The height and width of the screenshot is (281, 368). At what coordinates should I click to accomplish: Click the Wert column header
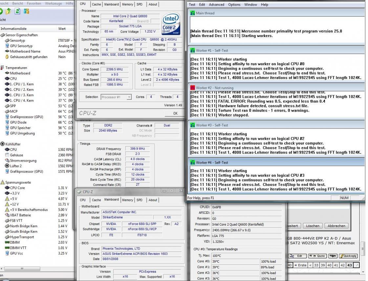[x=62, y=29]
